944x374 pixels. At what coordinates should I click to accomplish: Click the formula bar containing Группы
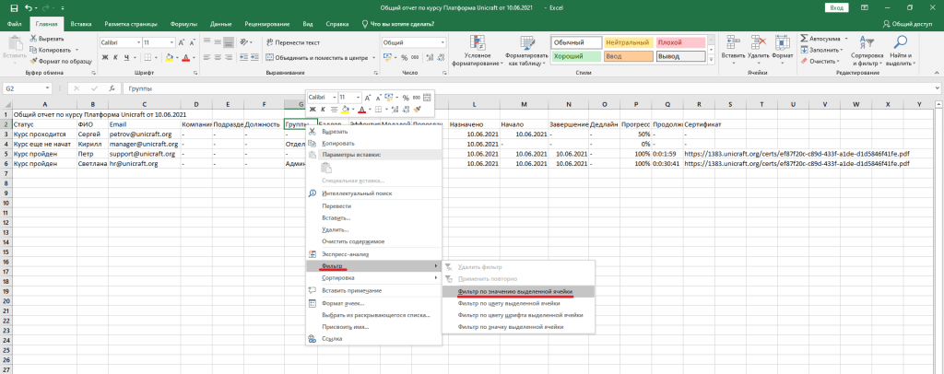pos(530,88)
